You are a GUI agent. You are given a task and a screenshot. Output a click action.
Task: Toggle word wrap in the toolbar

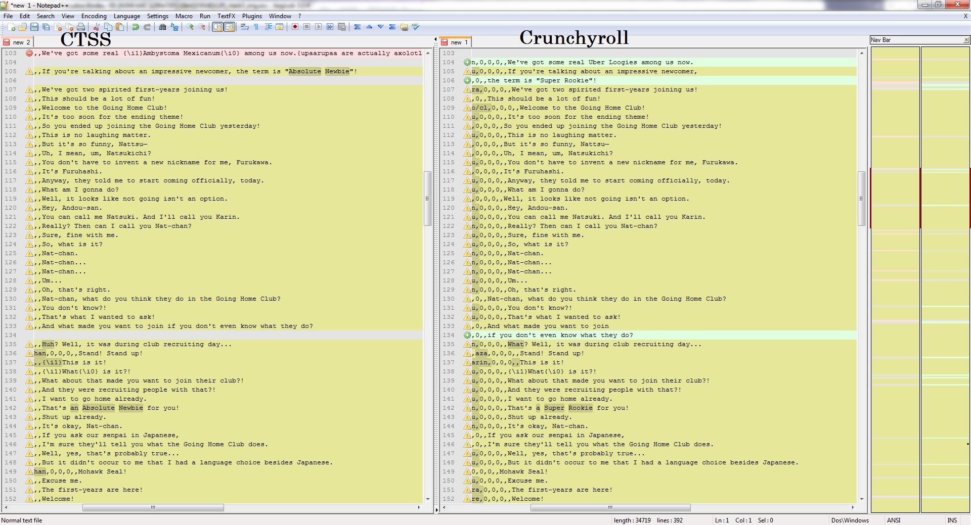[245, 27]
